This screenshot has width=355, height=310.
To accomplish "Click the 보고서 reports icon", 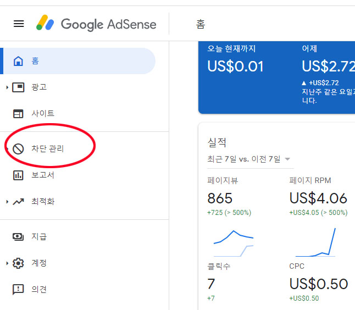I will coord(18,175).
